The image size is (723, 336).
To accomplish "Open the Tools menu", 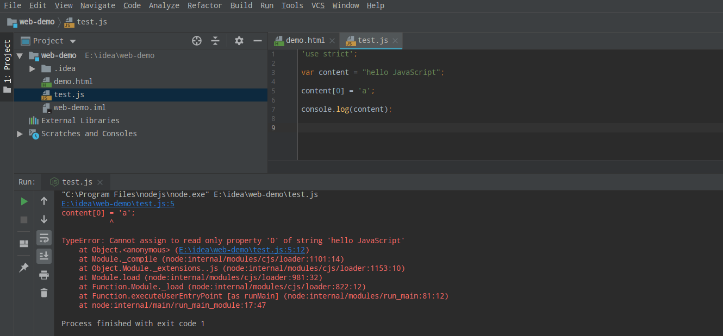I will tap(292, 5).
